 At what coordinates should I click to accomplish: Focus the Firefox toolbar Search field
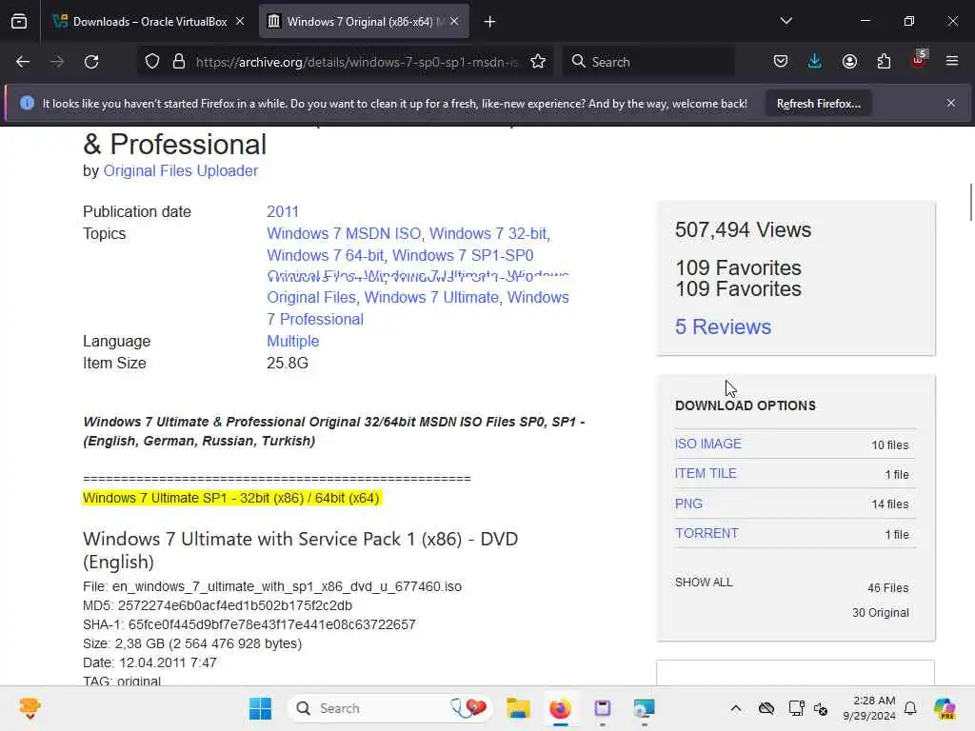(648, 62)
